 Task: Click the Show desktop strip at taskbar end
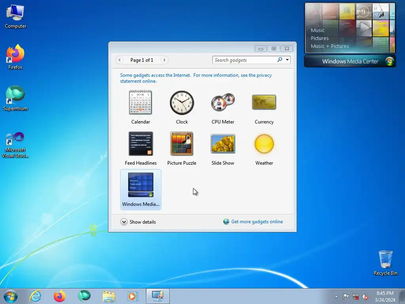click(402, 296)
